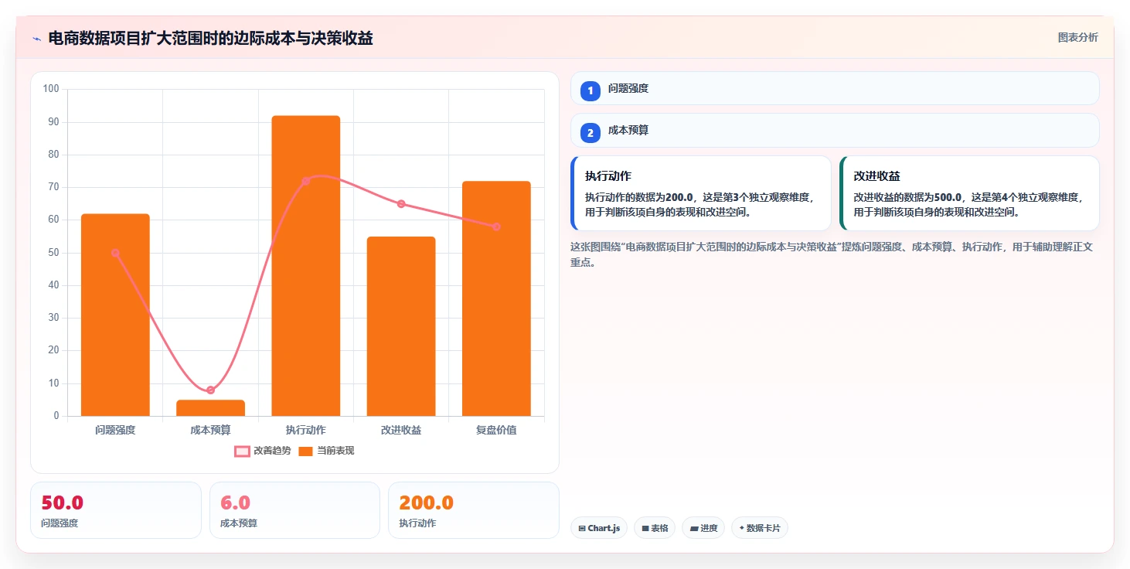Click the icon in the Chart.js tag
Screen dimensions: 1130x569
pos(582,529)
